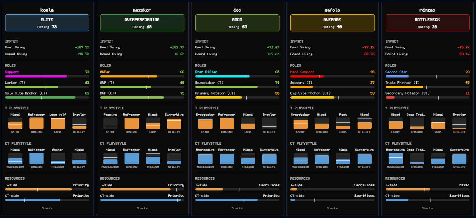Open the Sharks team link under doc
This screenshot has height=218, width=476.
coord(237,208)
